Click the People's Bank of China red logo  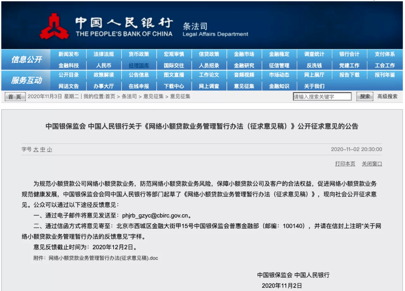(x=54, y=27)
